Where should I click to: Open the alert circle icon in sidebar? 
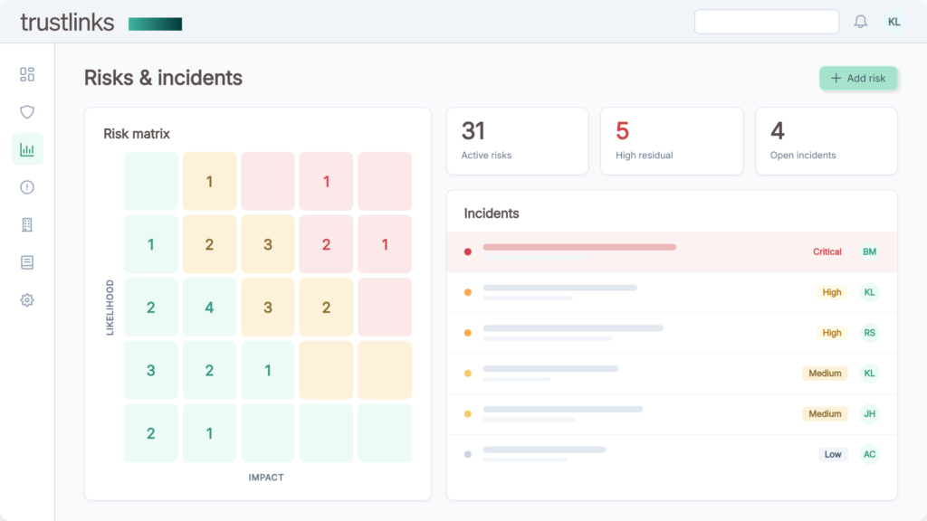pos(27,187)
